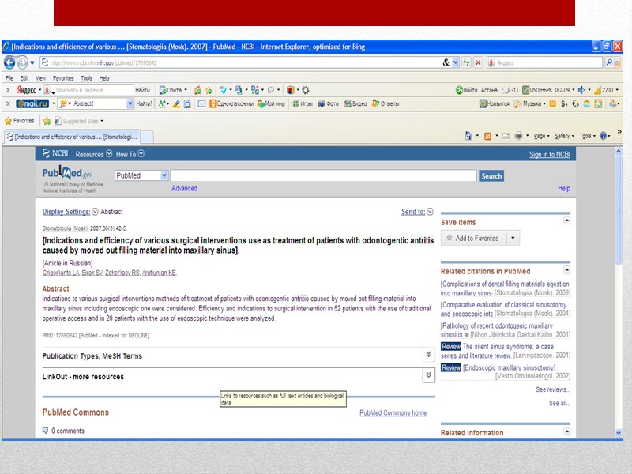Open the PubMed Commons home link
The height and width of the screenshot is (474, 632).
393,412
